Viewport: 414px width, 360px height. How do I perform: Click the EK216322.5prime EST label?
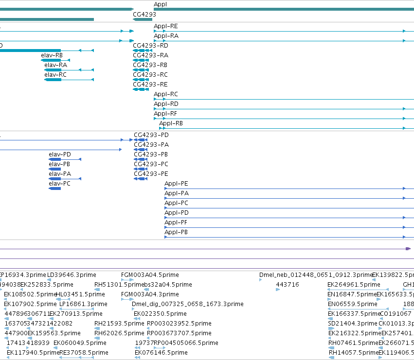point(355,333)
